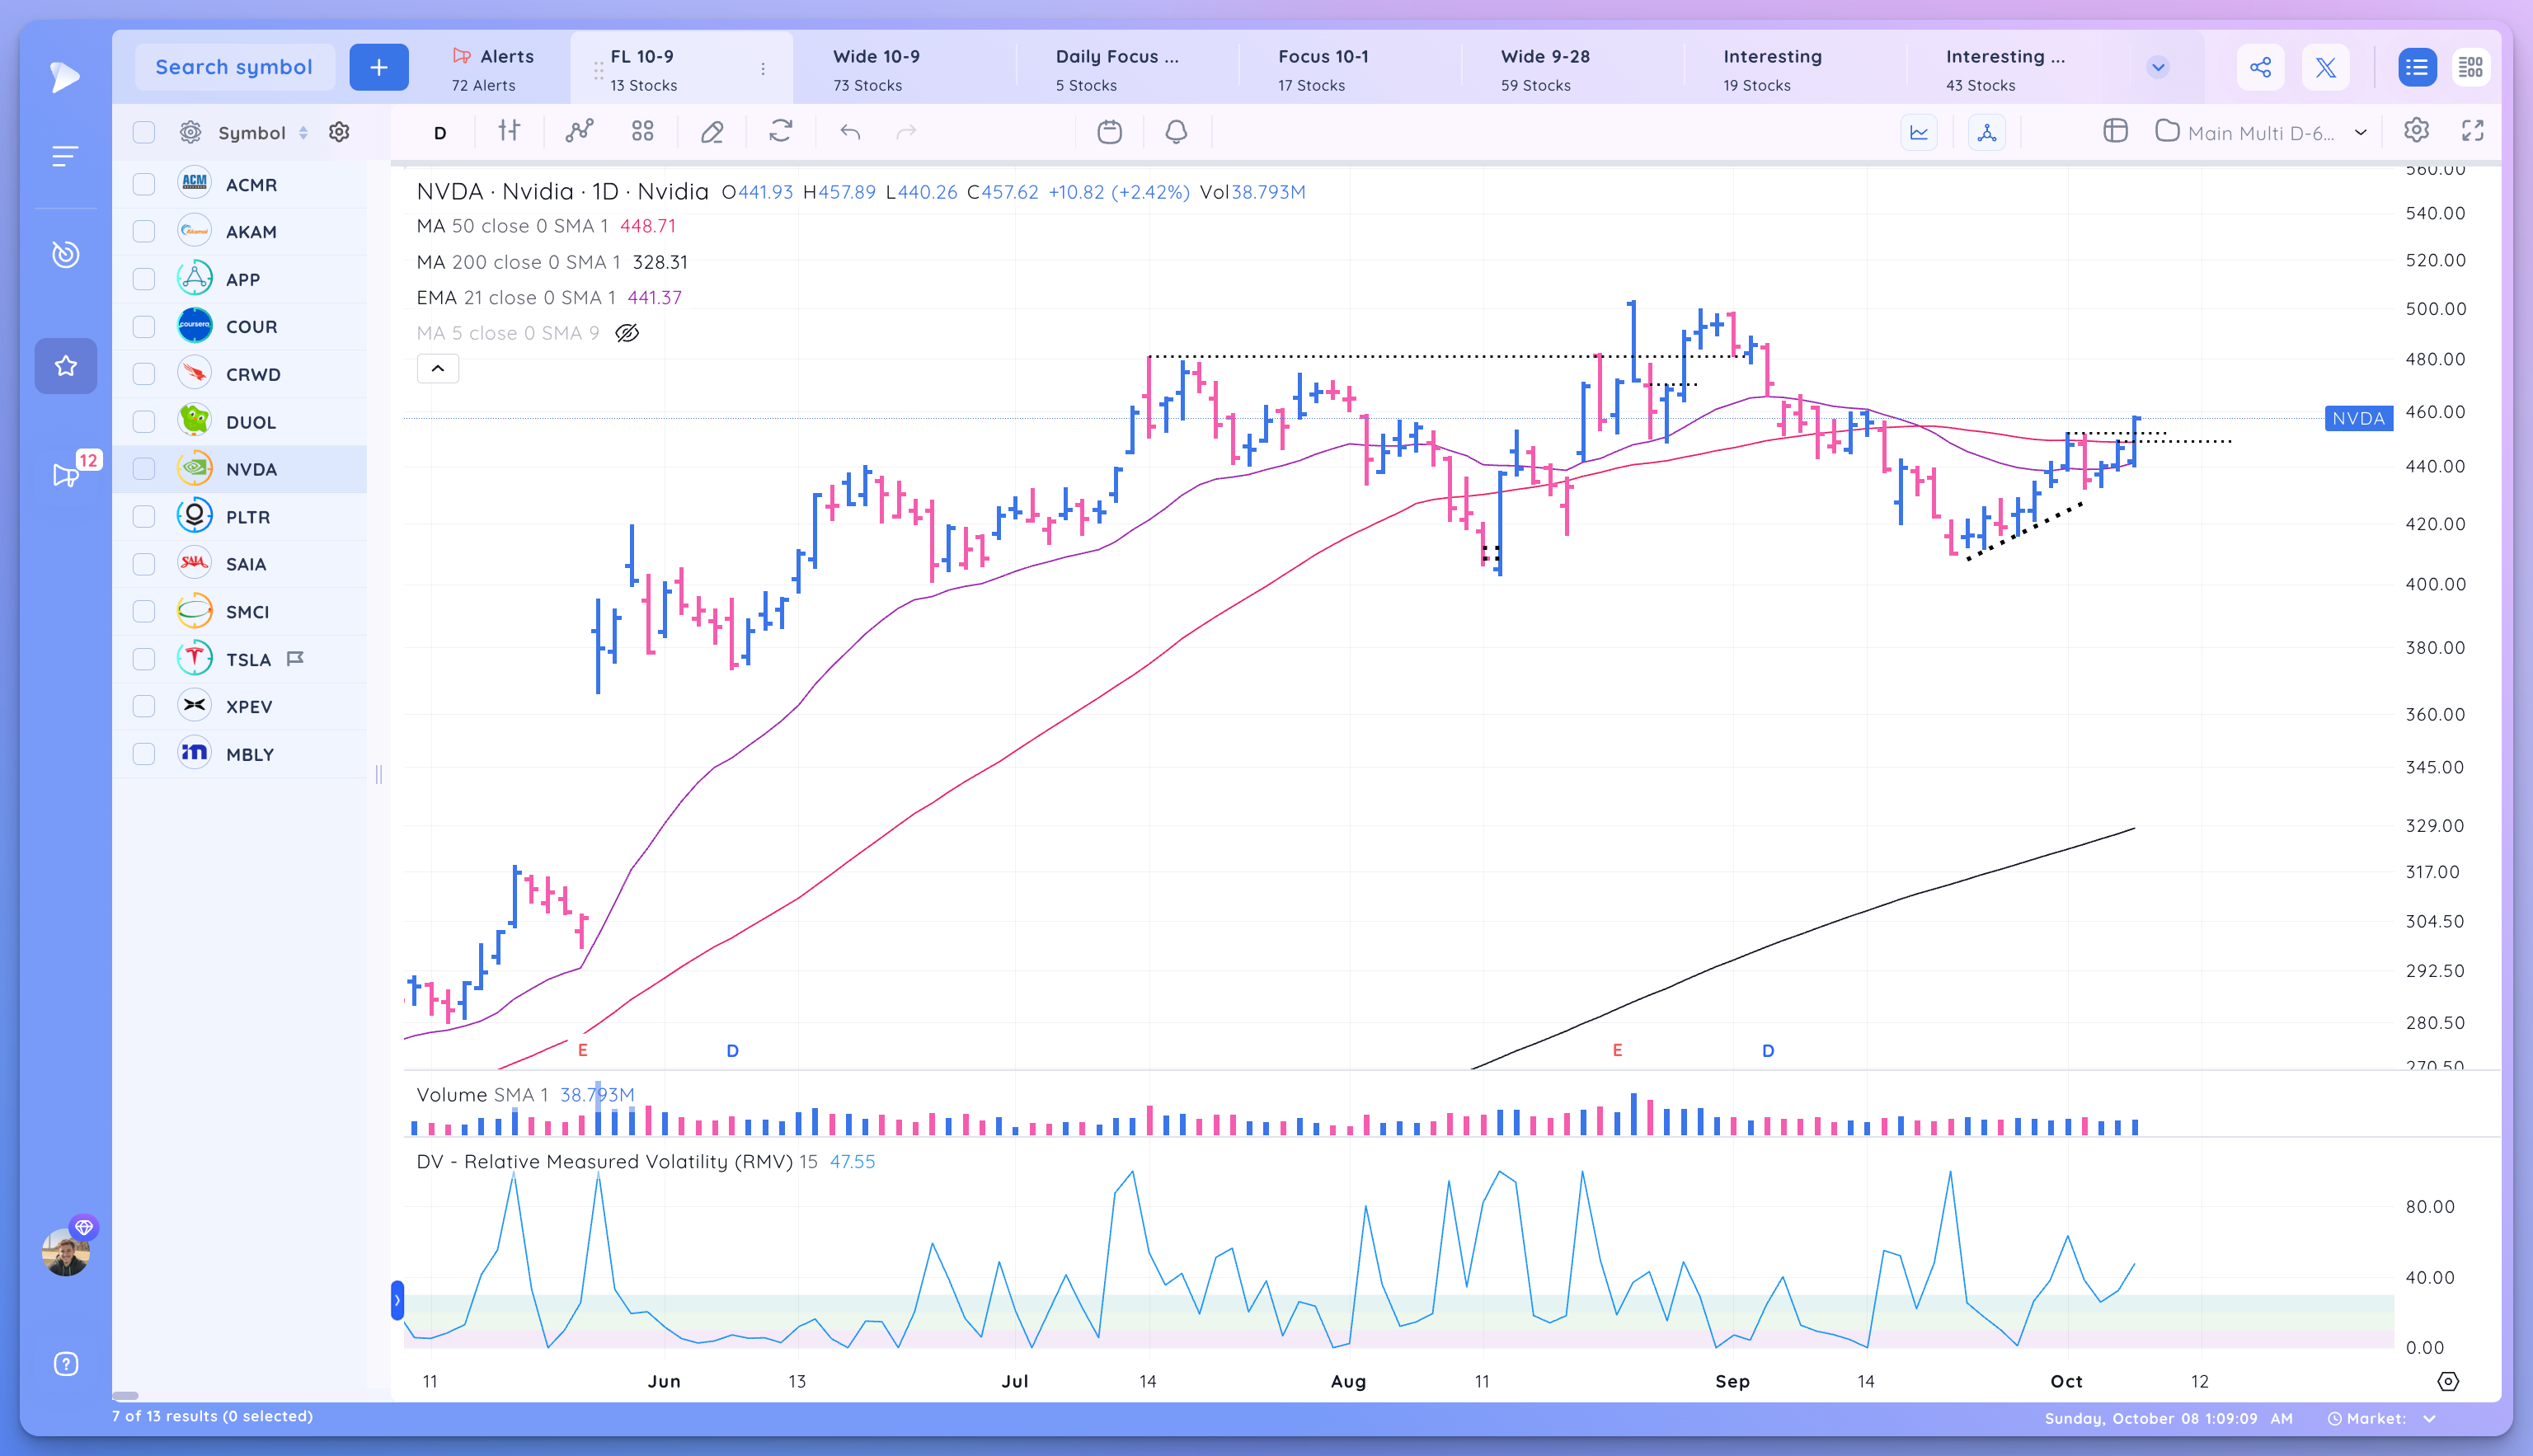The image size is (2533, 1456).
Task: Open the user profile avatar
Action: (66, 1252)
